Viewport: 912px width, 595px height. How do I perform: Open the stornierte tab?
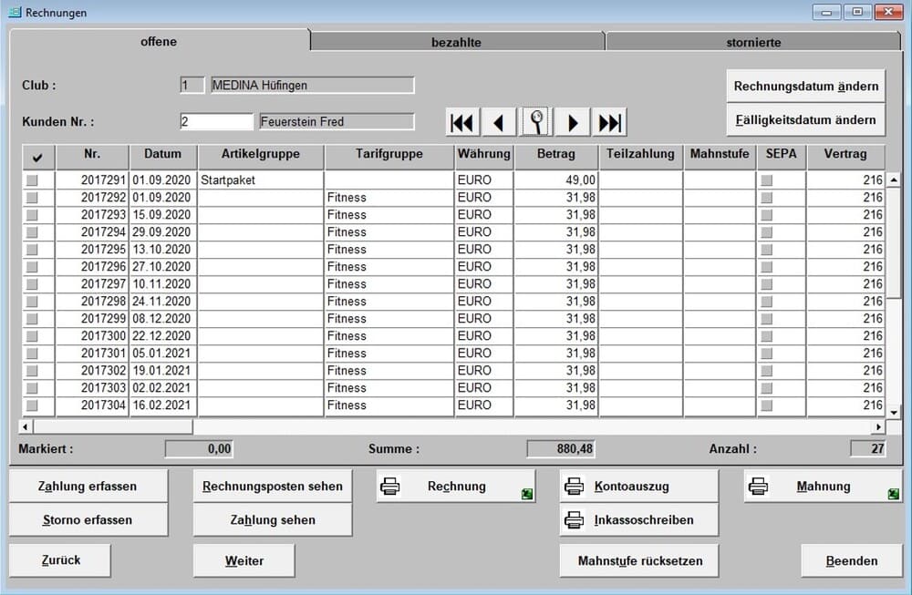[753, 42]
